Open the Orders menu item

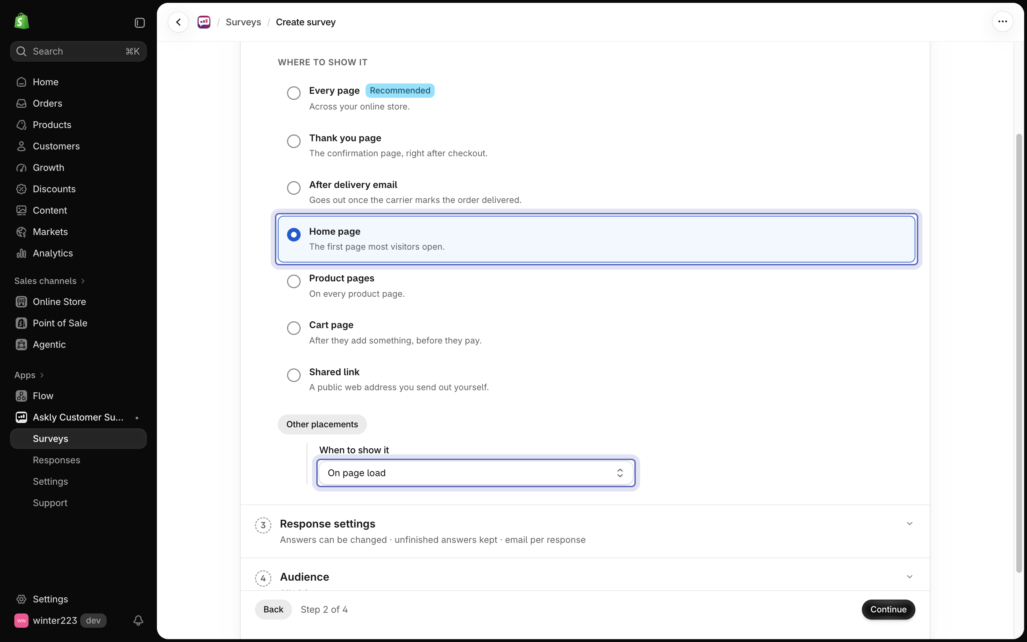pyautogui.click(x=78, y=103)
